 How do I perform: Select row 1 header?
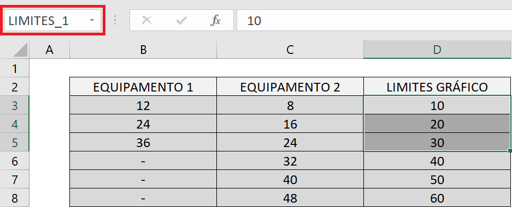[15, 69]
